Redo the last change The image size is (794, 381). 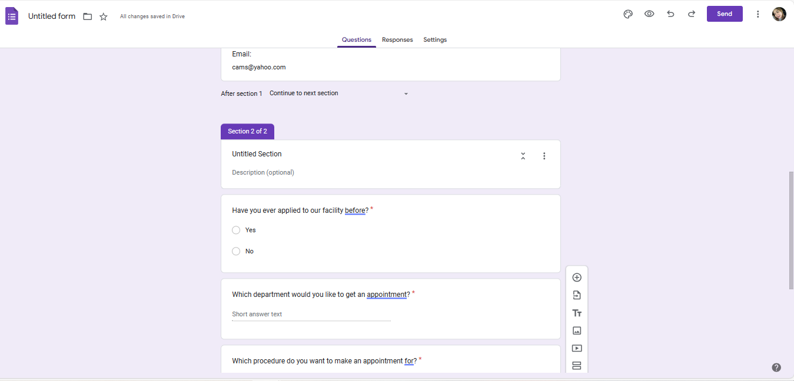point(692,14)
